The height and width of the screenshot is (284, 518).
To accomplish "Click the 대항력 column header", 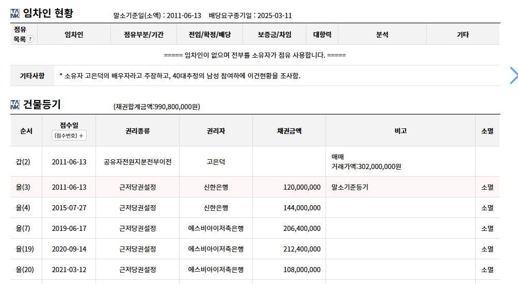I will 322,35.
